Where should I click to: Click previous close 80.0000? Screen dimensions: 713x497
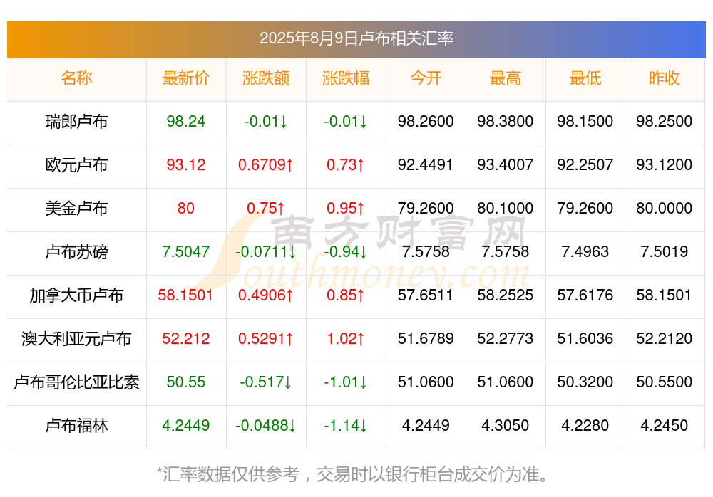[x=665, y=208]
